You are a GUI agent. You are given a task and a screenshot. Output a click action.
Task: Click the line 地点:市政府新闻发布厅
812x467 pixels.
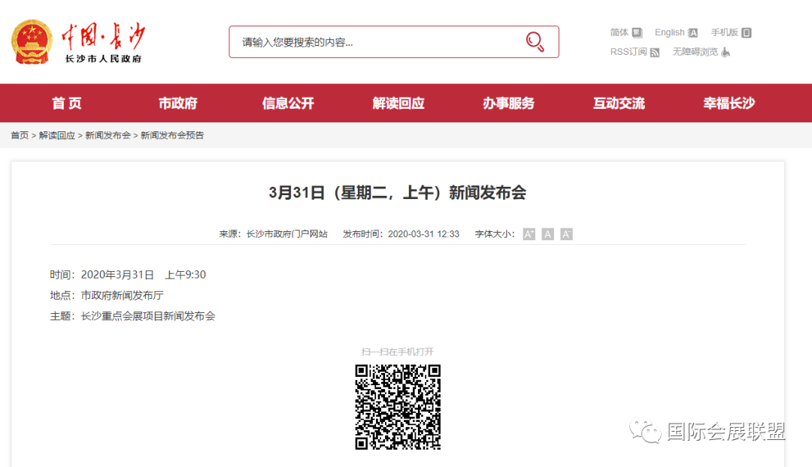click(107, 295)
